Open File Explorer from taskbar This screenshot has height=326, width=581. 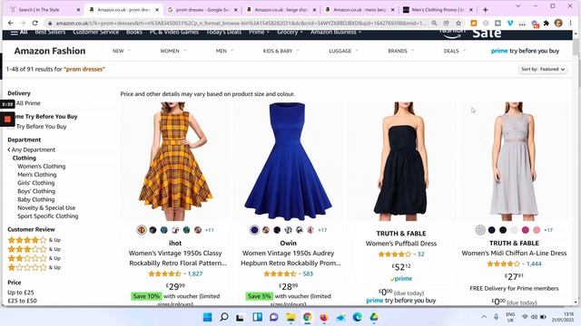coord(290,317)
